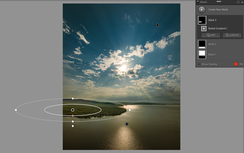Screen dimensions: 244x153
Task: Click the right edge handle of ellipse
Action: coord(130,110)
